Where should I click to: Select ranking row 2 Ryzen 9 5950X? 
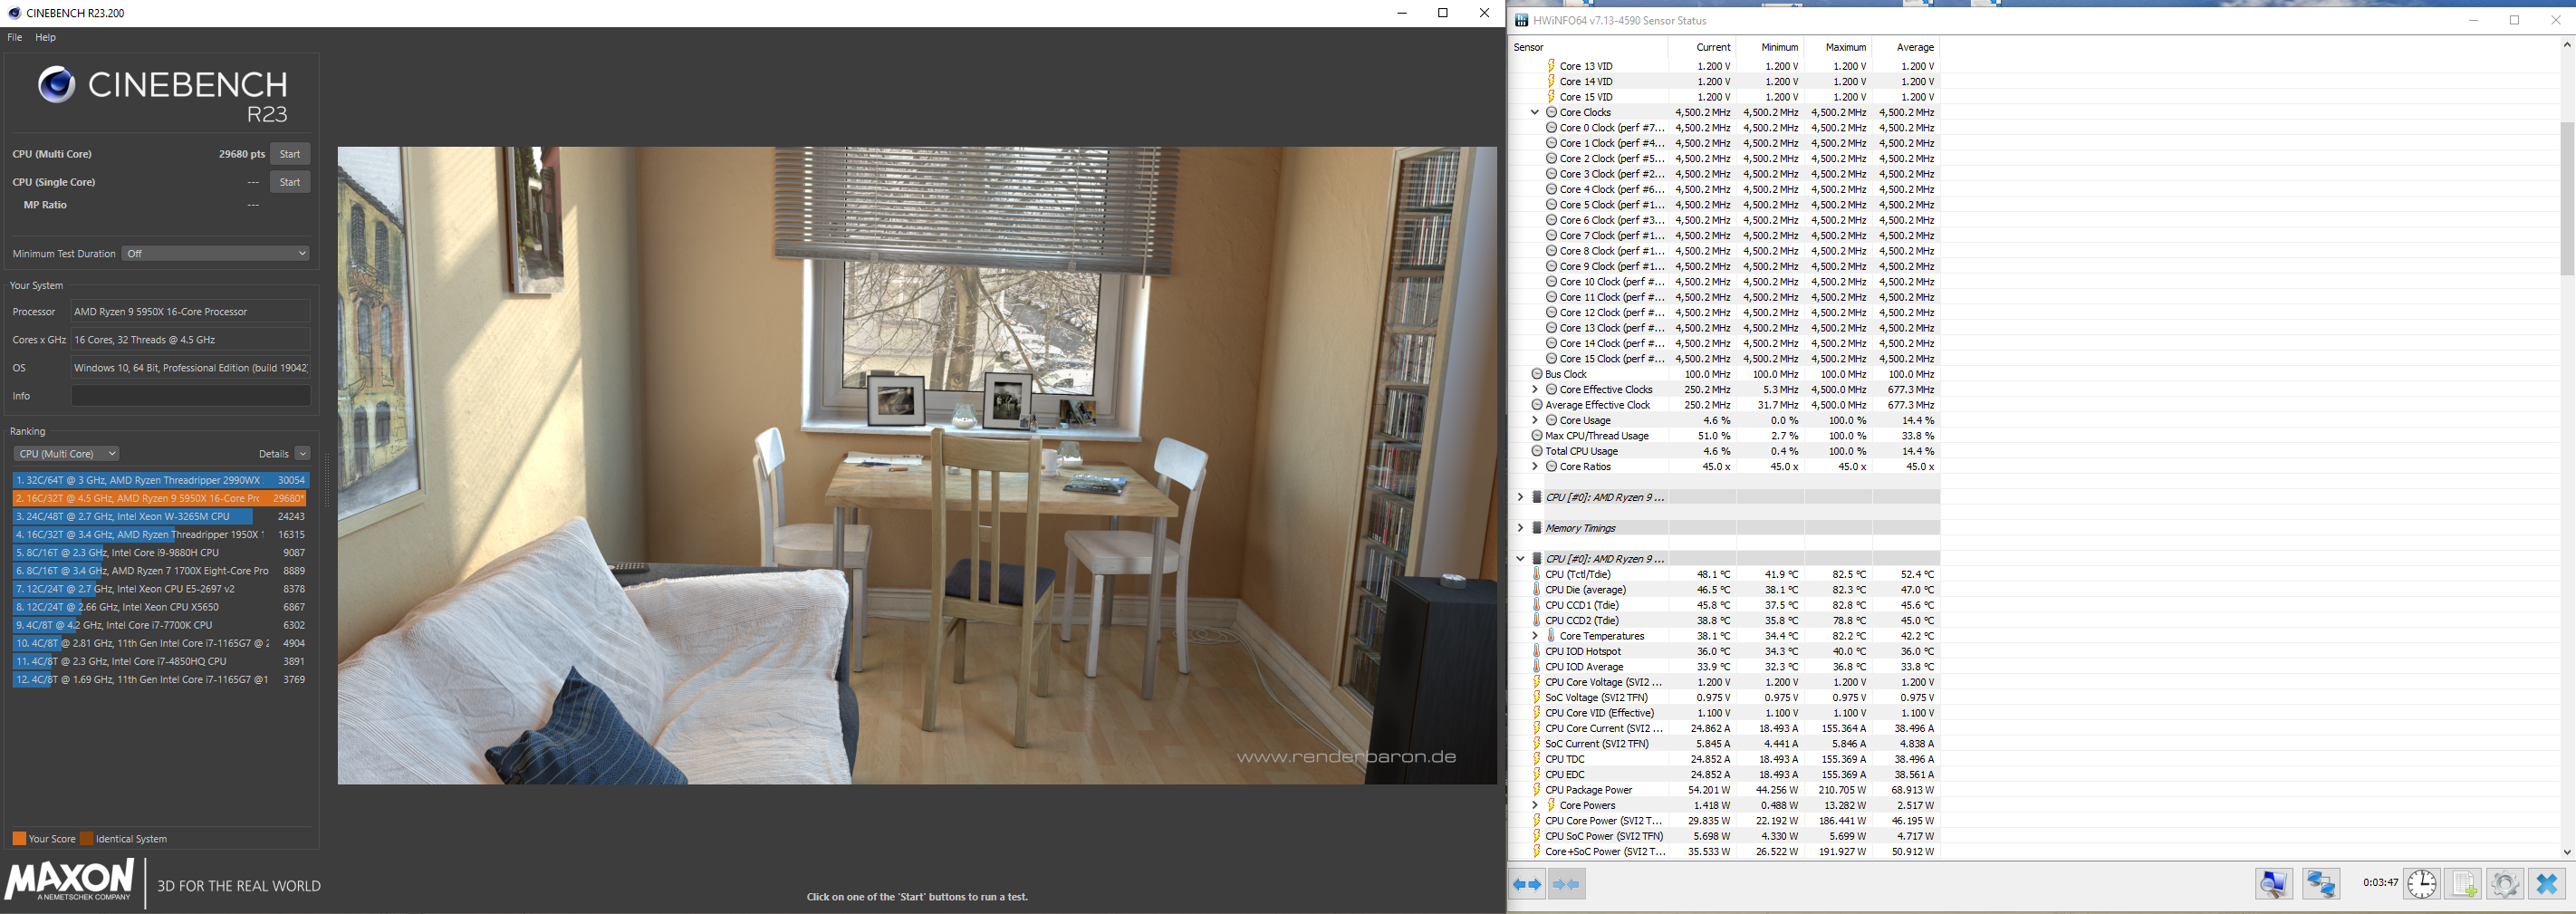coord(160,498)
